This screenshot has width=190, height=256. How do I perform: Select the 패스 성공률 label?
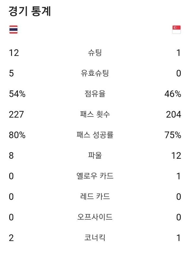click(95, 135)
